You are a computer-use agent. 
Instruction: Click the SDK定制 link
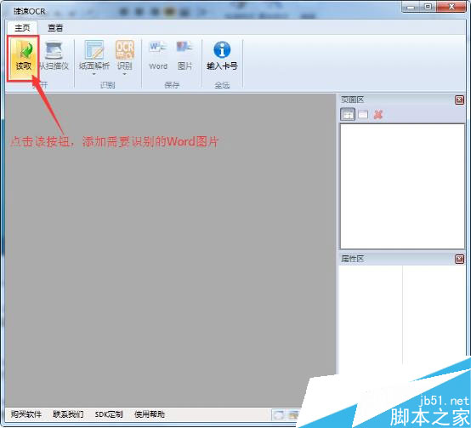tap(109, 414)
